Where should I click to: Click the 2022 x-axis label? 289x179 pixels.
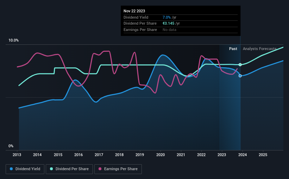tap(201, 155)
